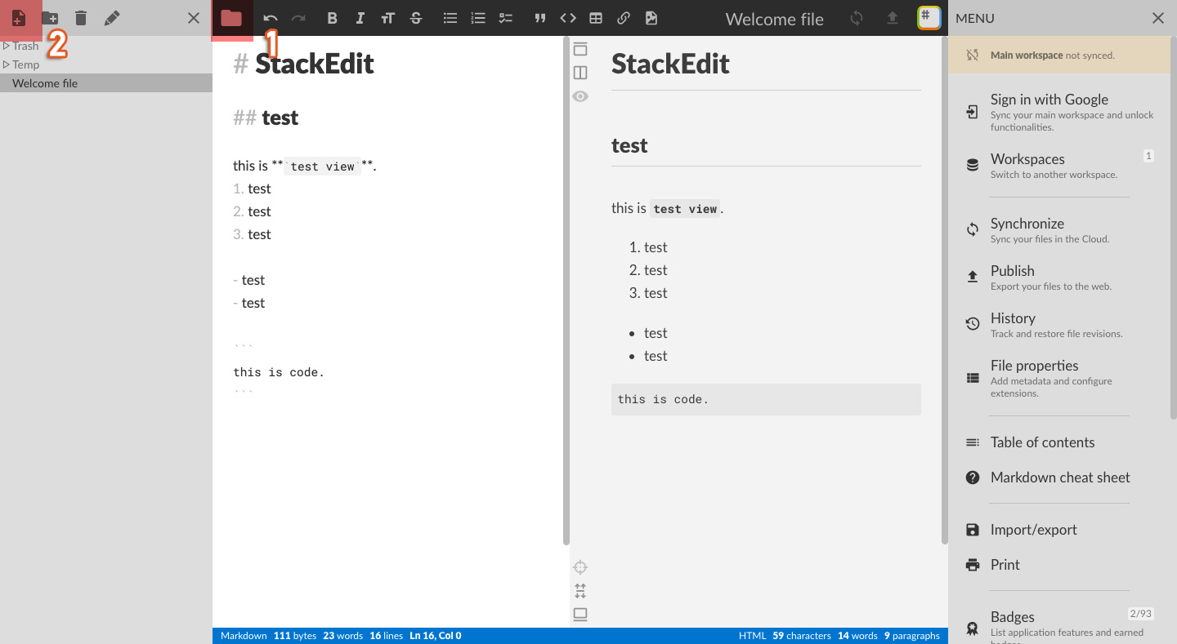
Task: Click "16 lines" in status bar
Action: [387, 636]
